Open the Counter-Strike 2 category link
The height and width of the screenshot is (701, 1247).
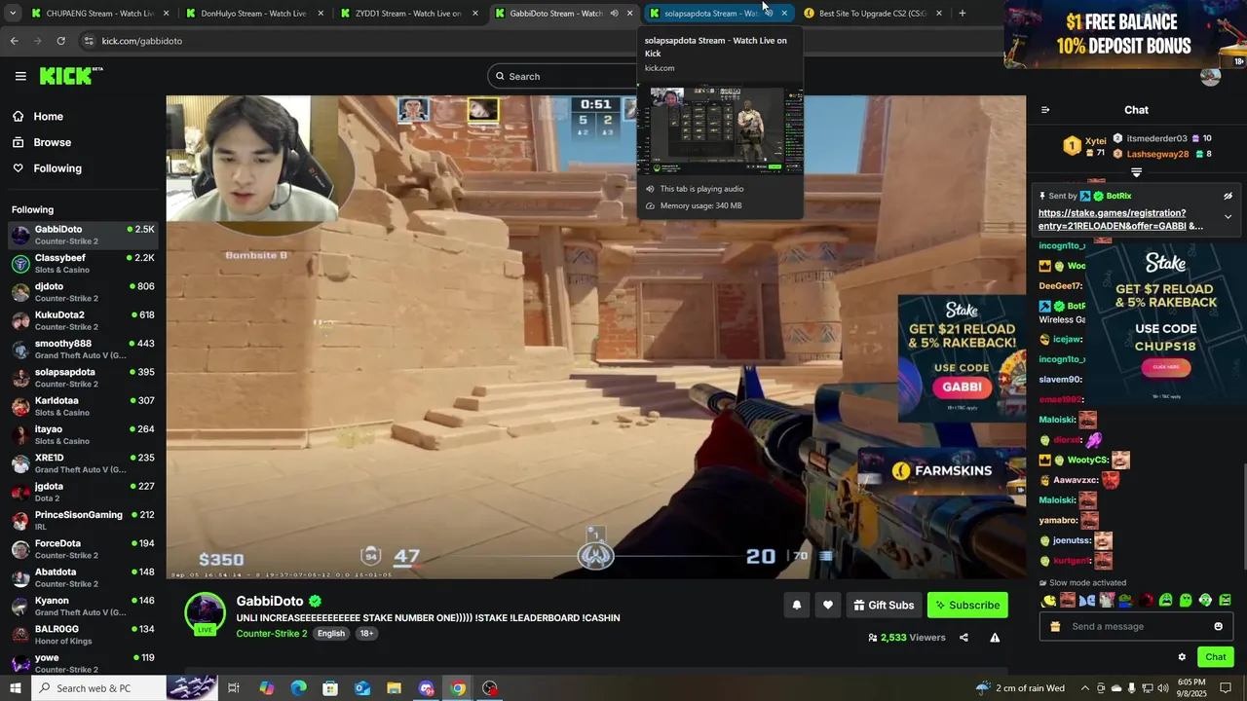[x=271, y=633]
